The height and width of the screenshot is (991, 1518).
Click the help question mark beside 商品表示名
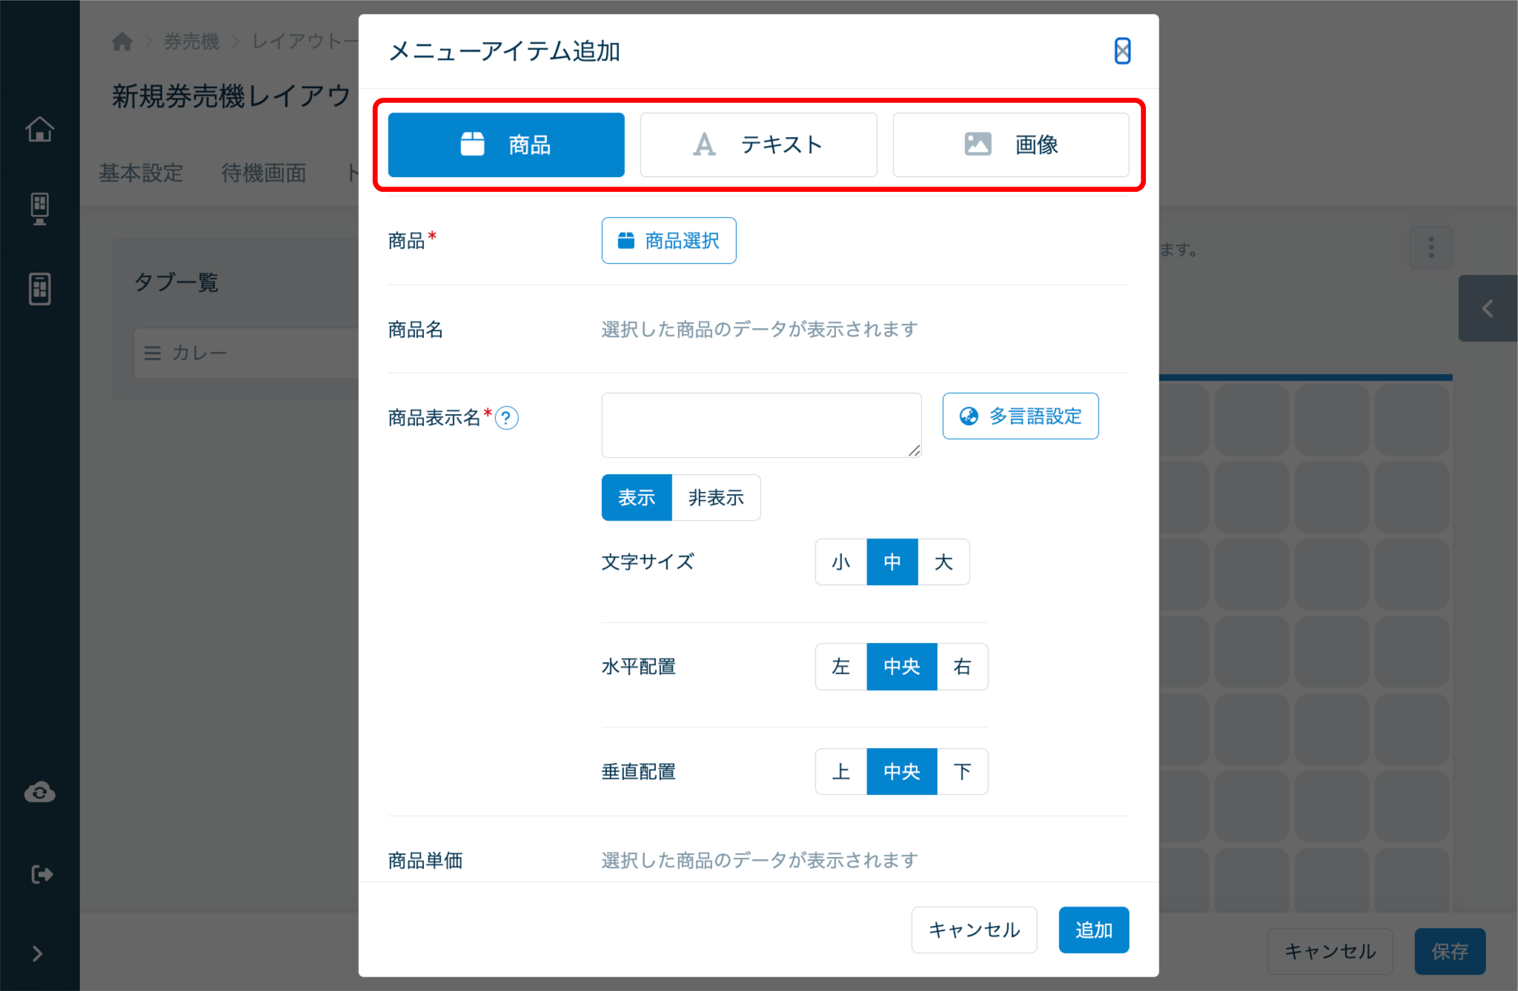506,418
